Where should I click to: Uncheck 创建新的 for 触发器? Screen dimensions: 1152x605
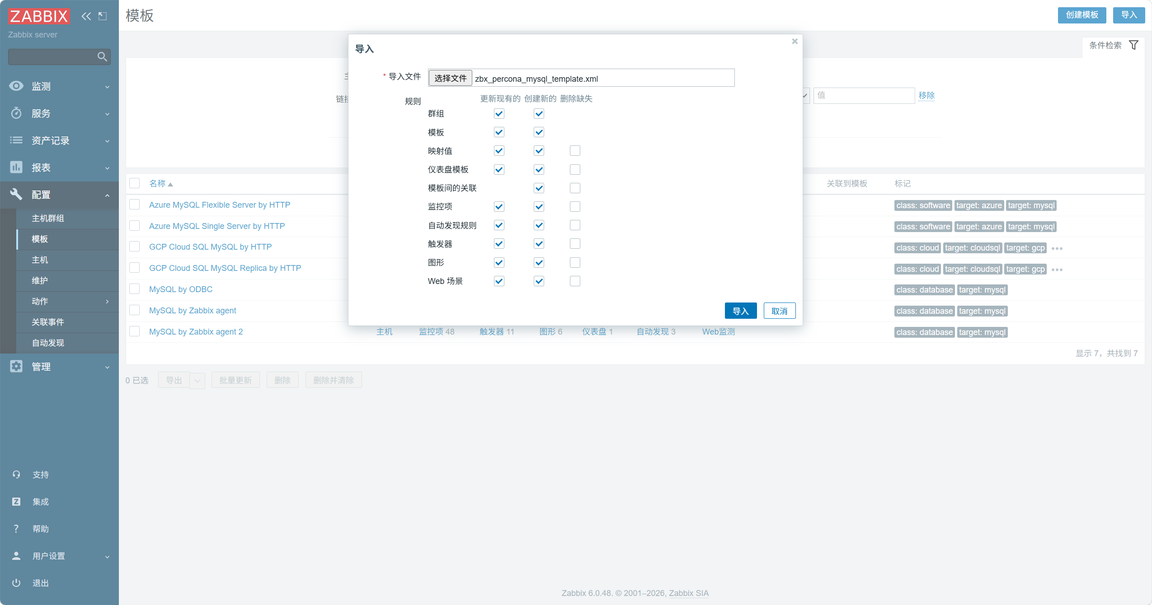click(539, 244)
